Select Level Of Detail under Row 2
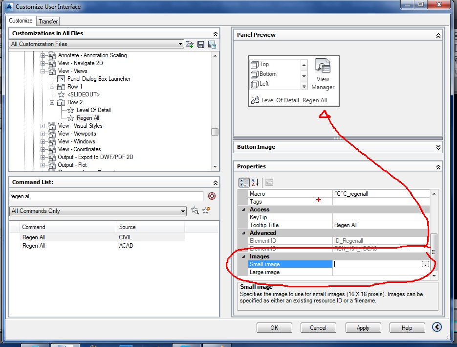Viewport: 457px width, 347px height. coord(93,110)
